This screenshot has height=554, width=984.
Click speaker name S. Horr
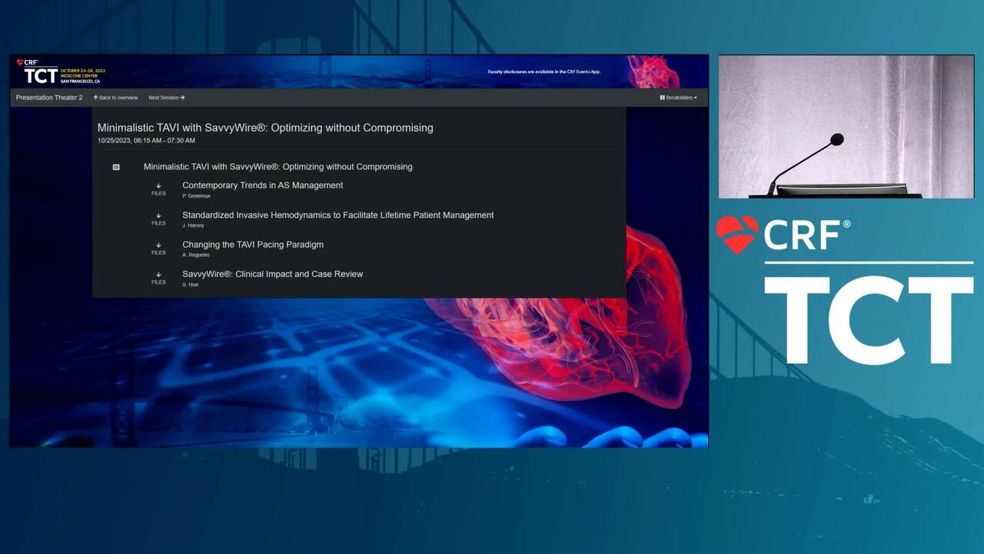coord(190,285)
